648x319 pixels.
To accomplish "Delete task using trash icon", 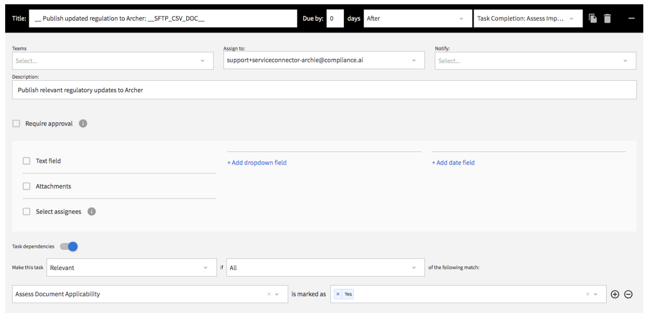I will (608, 18).
